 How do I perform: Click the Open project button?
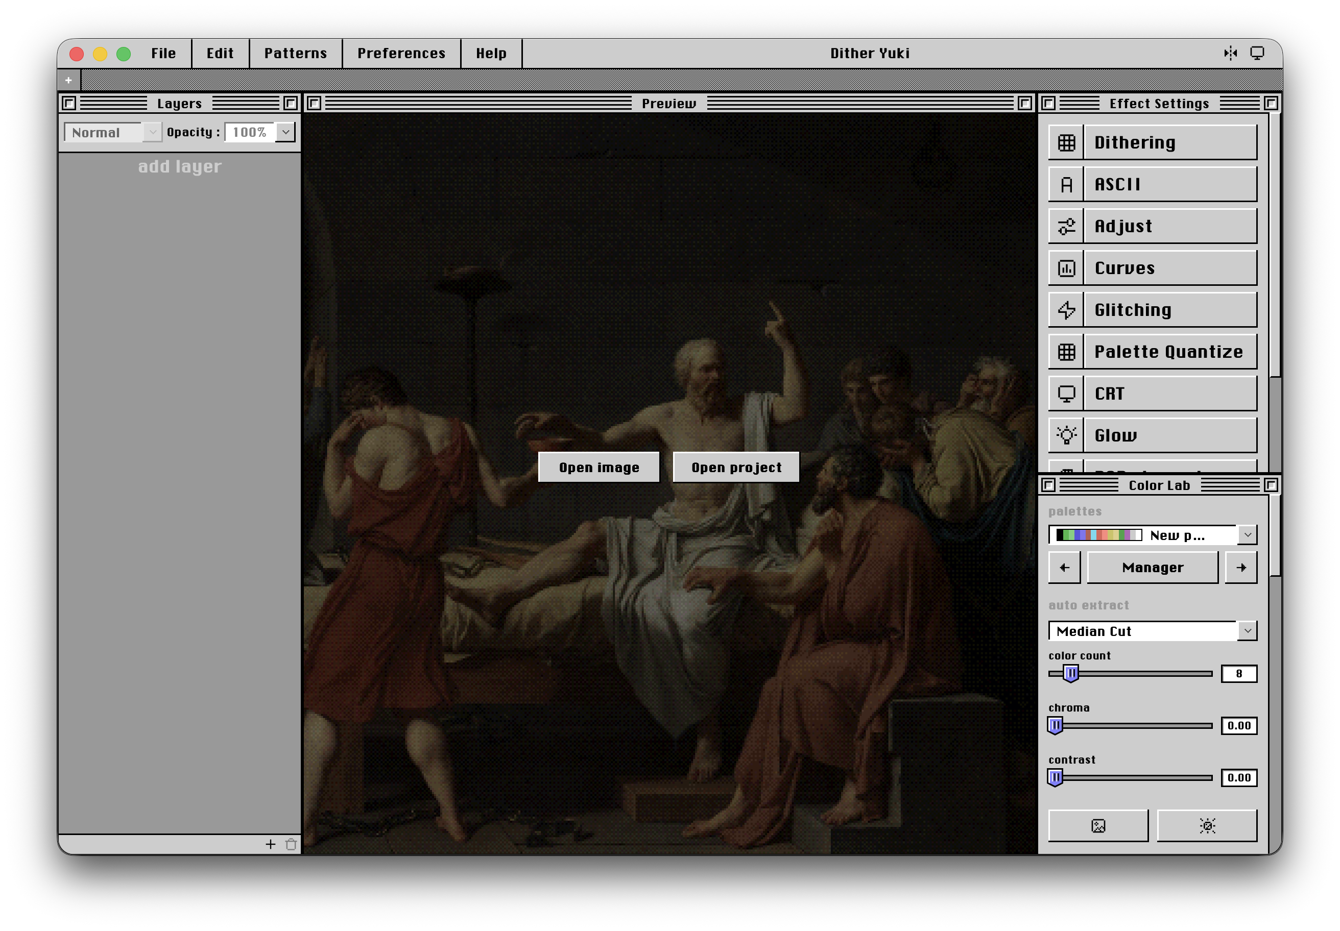click(736, 467)
